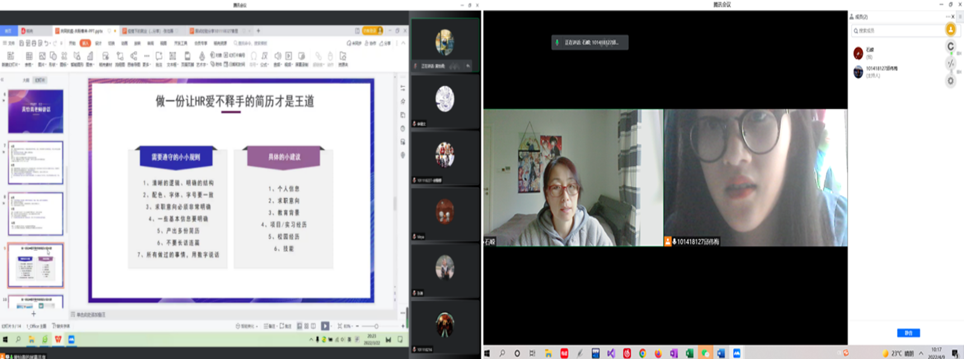Open the File menu dropdown
The width and height of the screenshot is (964, 359).
(10, 43)
